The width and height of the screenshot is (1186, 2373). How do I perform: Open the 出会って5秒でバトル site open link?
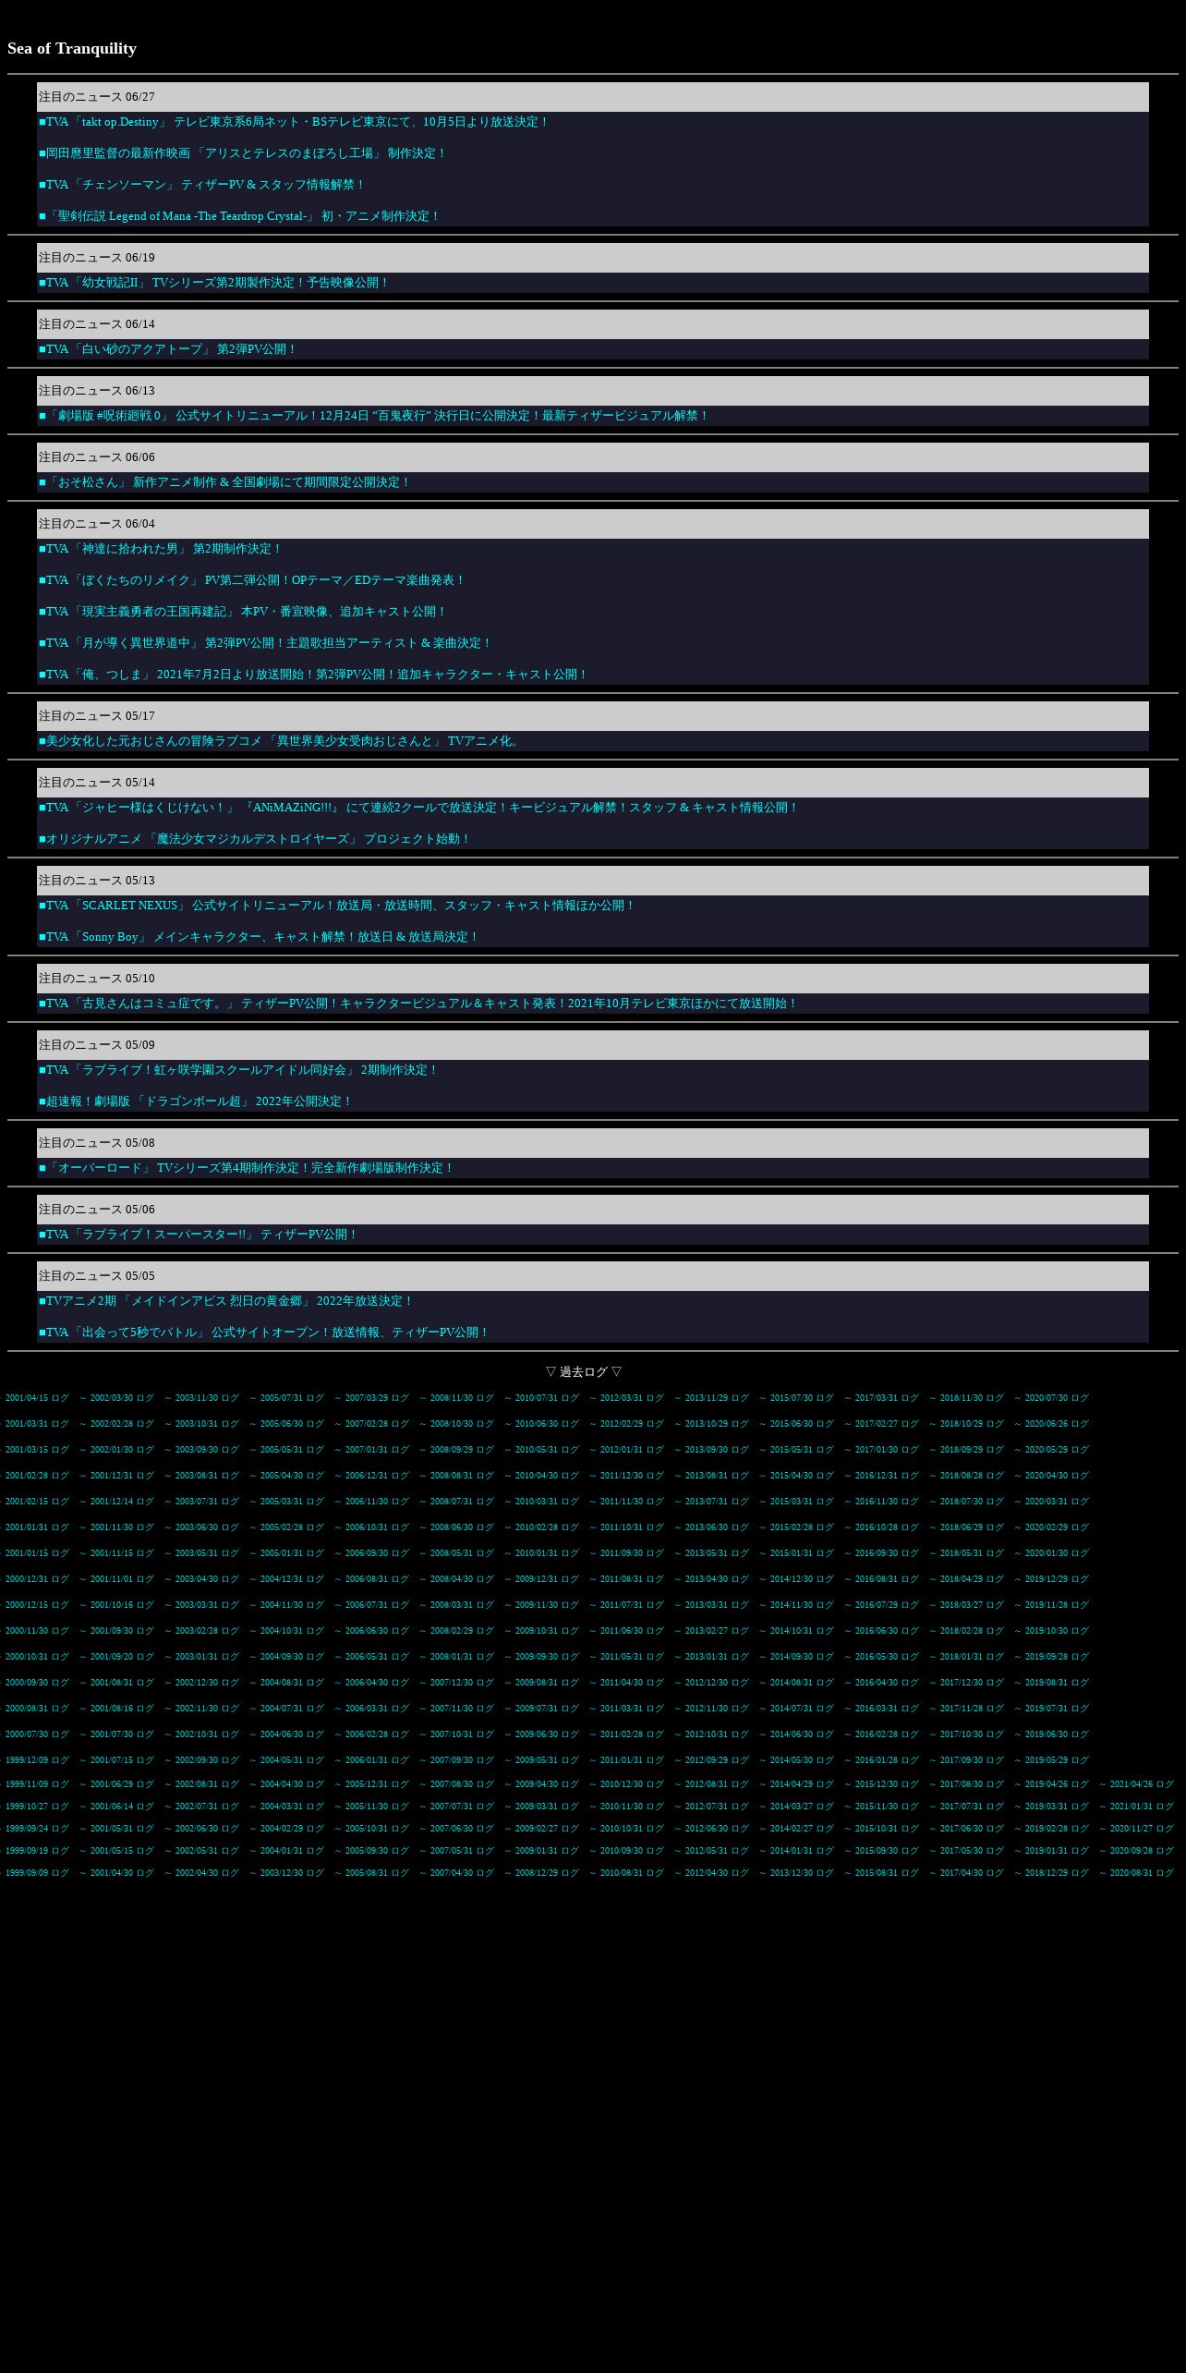[x=264, y=1333]
